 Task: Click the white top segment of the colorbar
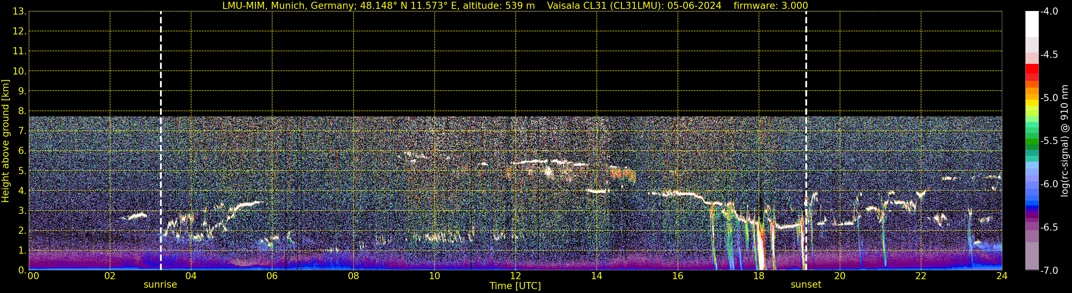click(1031, 24)
